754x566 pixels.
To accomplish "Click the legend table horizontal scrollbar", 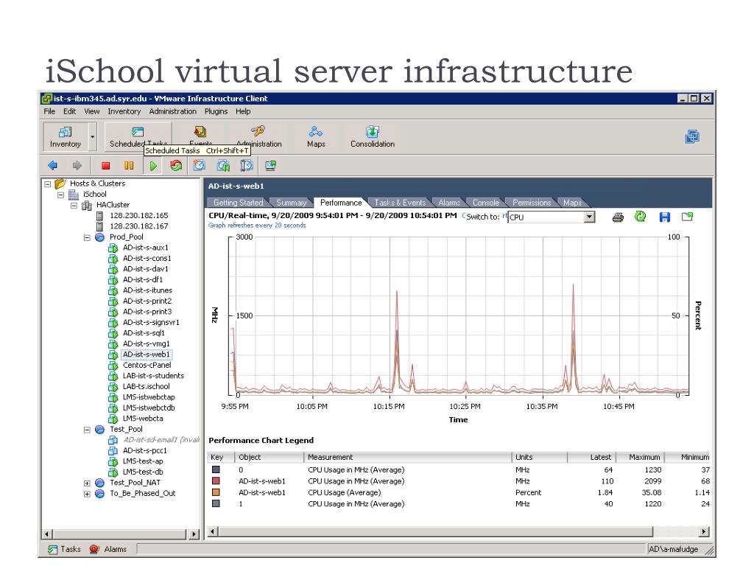I will 458,532.
